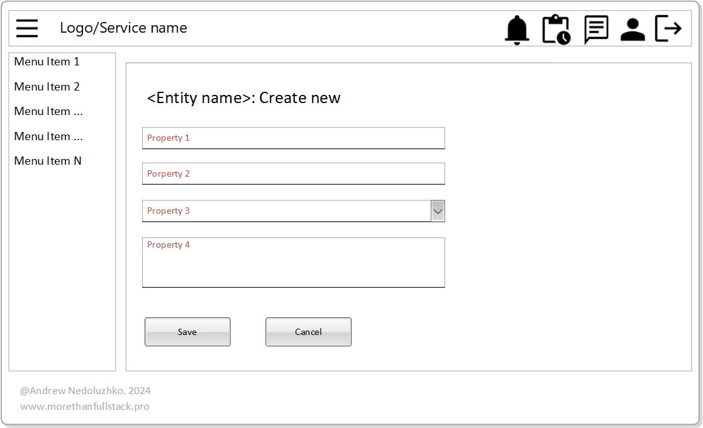Image resolution: width=703 pixels, height=428 pixels.
Task: Click into the Porperty 2 text field
Action: [x=293, y=174]
